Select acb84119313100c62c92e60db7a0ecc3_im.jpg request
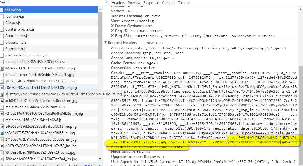 pos(49,101)
